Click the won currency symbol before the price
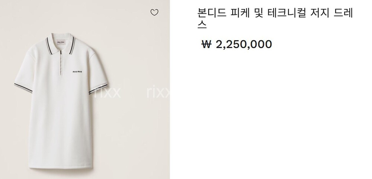Screen dimensions: 372x179 [x=206, y=44]
